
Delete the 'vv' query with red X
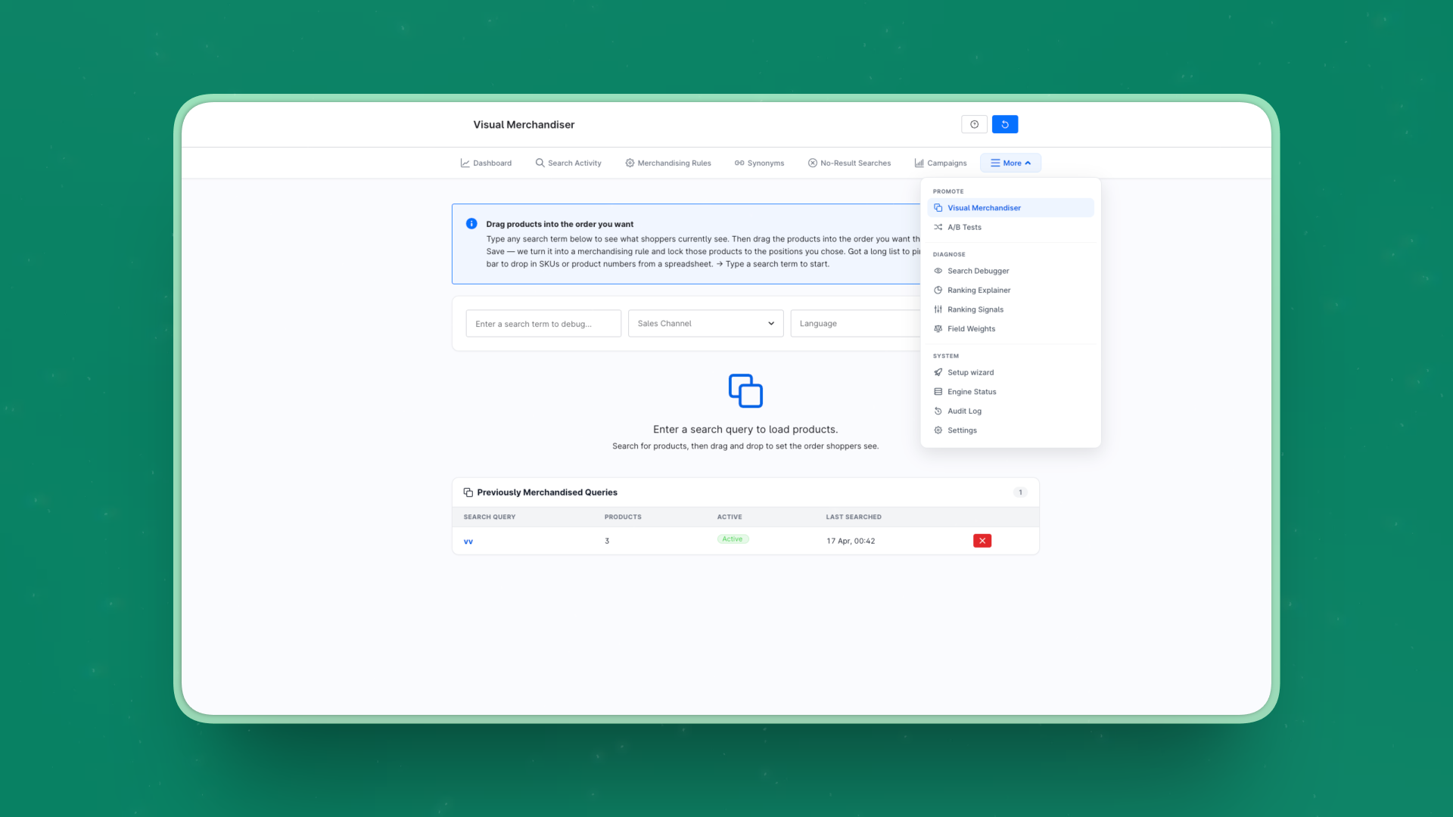tap(982, 540)
